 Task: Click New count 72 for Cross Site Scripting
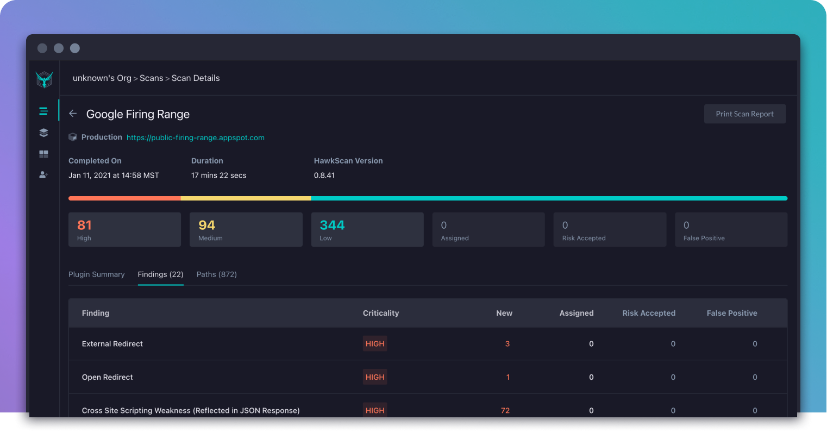pos(505,410)
